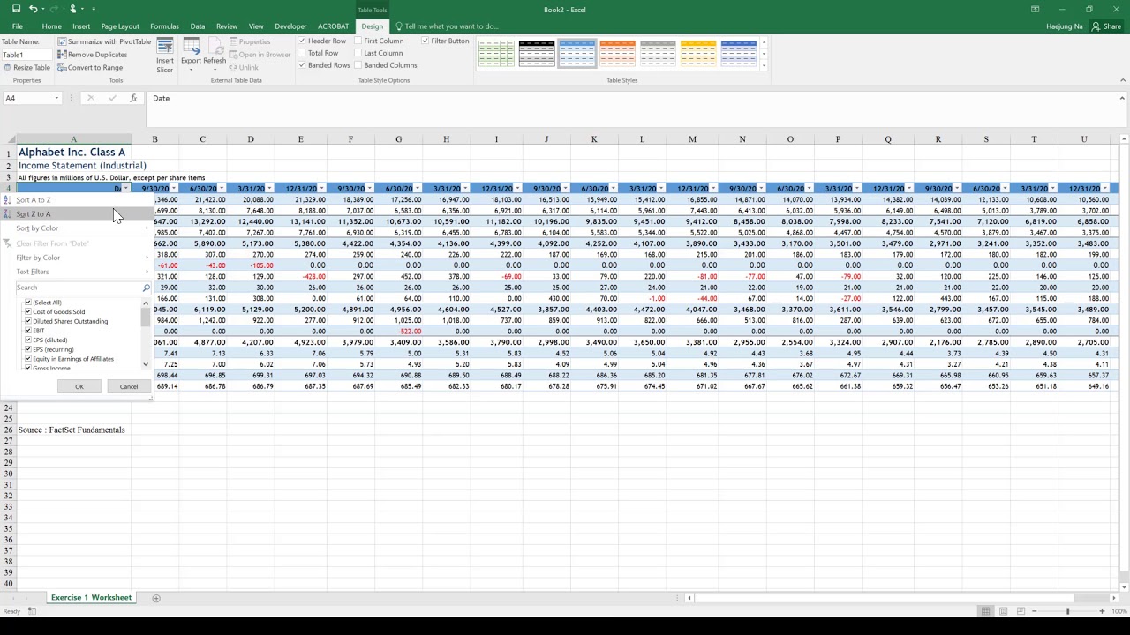Image resolution: width=1130 pixels, height=635 pixels.
Task: Enable Banded Columns checkbox
Action: tap(358, 66)
